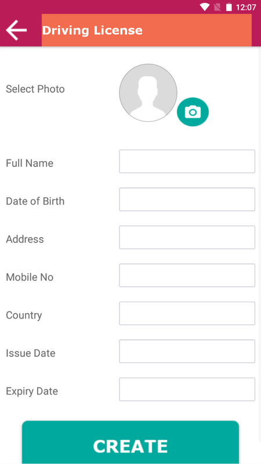Tap the battery icon in status bar
Viewport: 261px width, 464px height.
click(229, 7)
